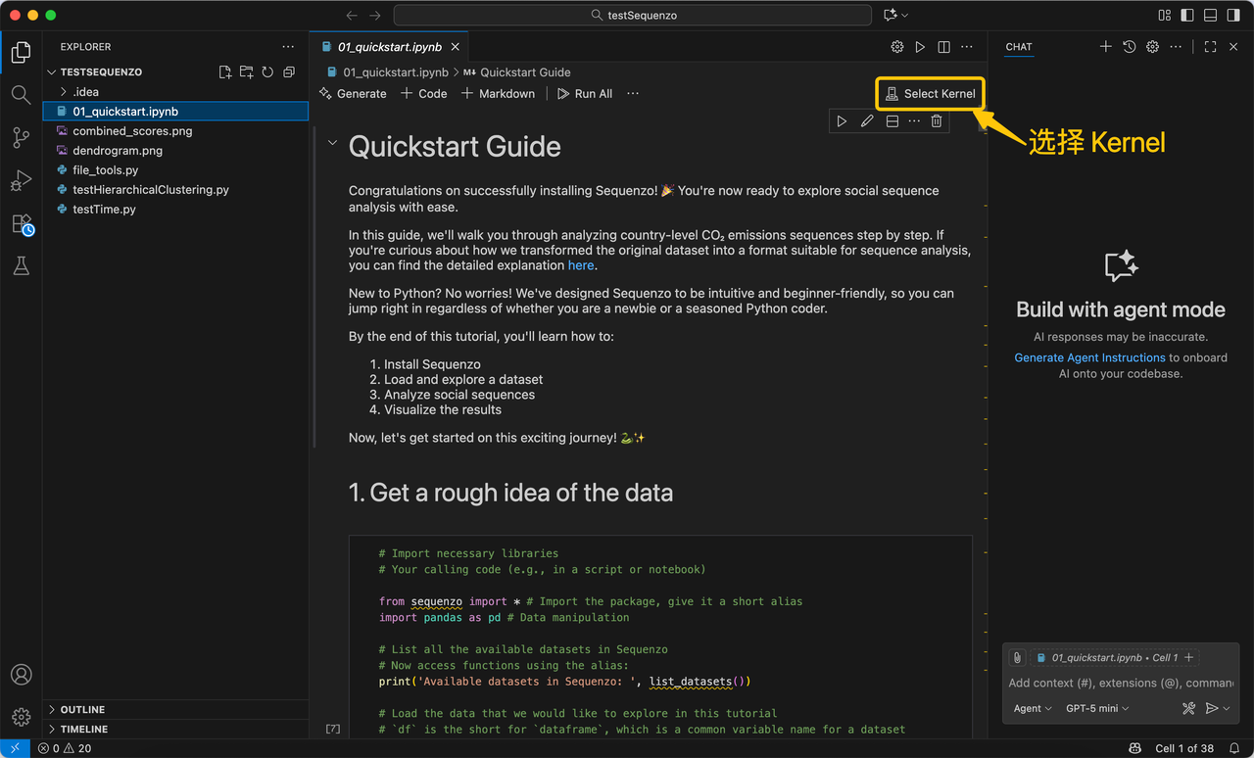
Task: Open chat history clock icon
Action: (1129, 47)
